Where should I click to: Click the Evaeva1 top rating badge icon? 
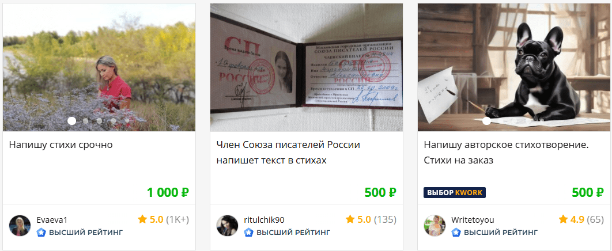coord(41,233)
